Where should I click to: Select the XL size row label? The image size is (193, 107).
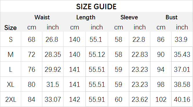pos(11,85)
